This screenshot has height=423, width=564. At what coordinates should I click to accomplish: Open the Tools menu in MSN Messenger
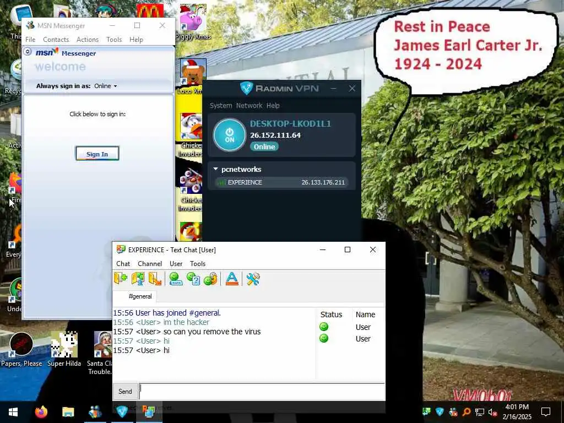coord(114,40)
